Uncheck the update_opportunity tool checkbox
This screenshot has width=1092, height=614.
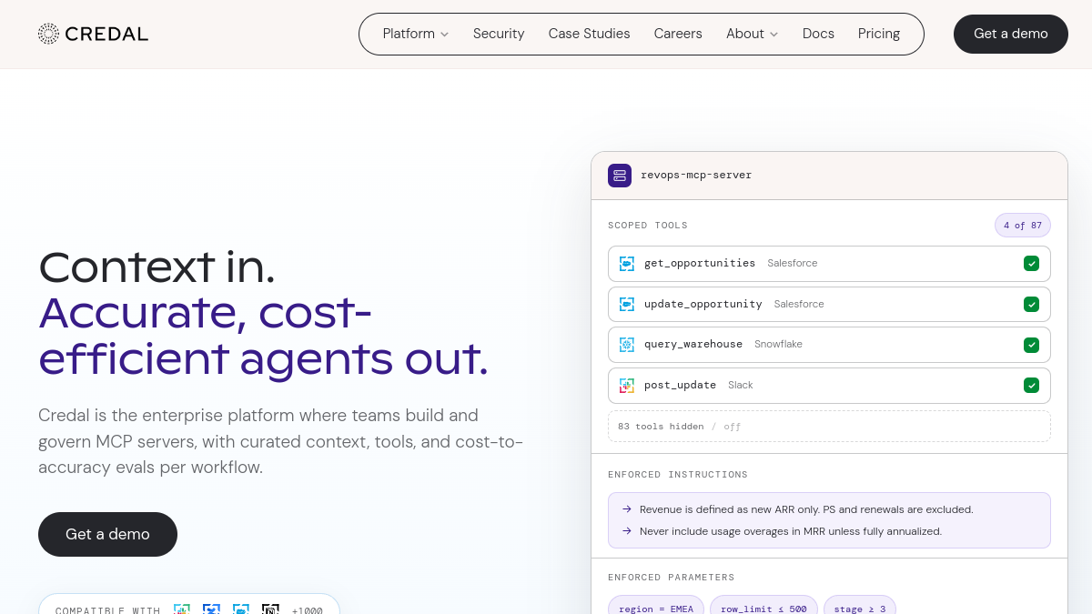1031,304
